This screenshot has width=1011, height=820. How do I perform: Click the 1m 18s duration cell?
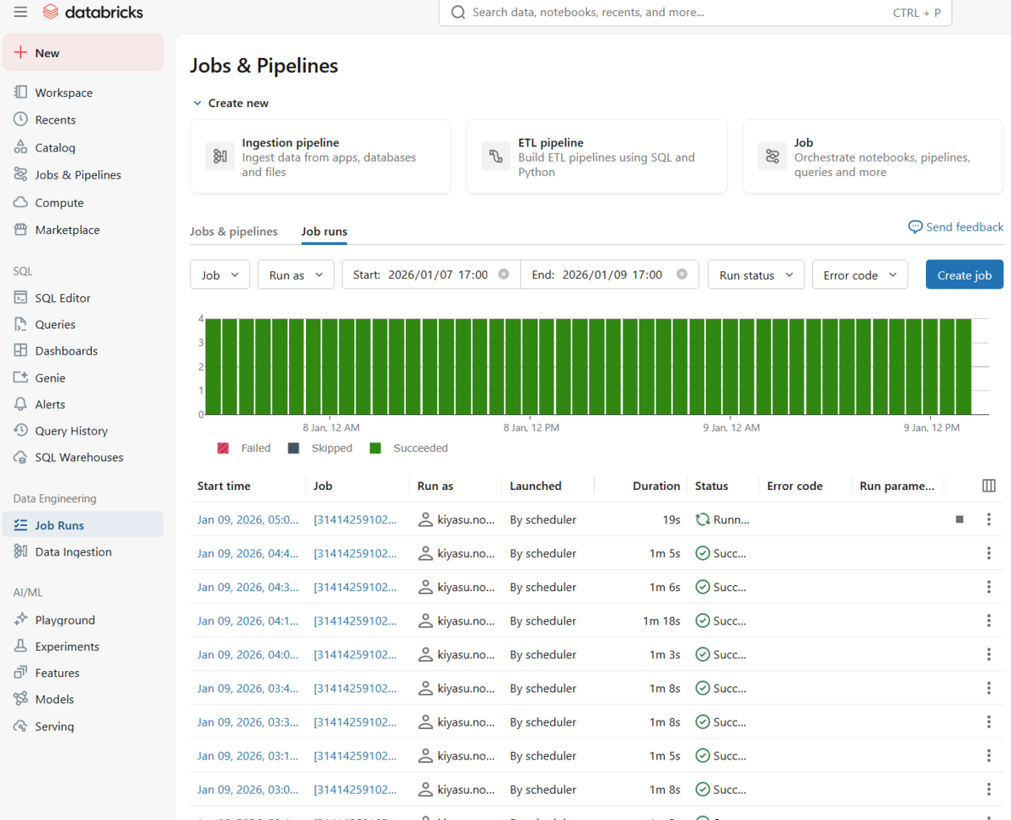coord(661,620)
